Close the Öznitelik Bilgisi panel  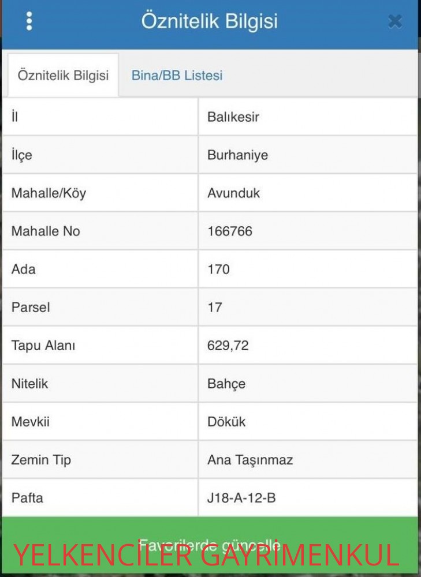coord(395,22)
